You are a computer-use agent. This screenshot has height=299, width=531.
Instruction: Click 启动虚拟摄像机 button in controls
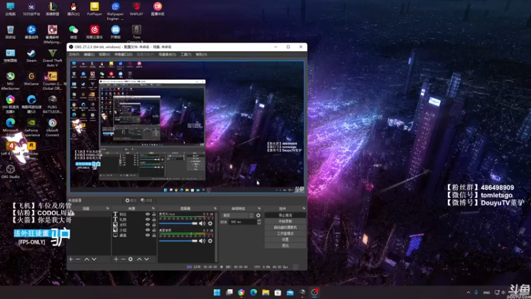(285, 227)
